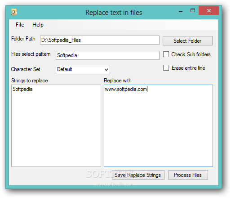
Task: Click inside Strings to replace box
Action: point(56,126)
